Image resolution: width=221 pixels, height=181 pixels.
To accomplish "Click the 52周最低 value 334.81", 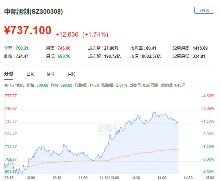I will tap(199, 56).
